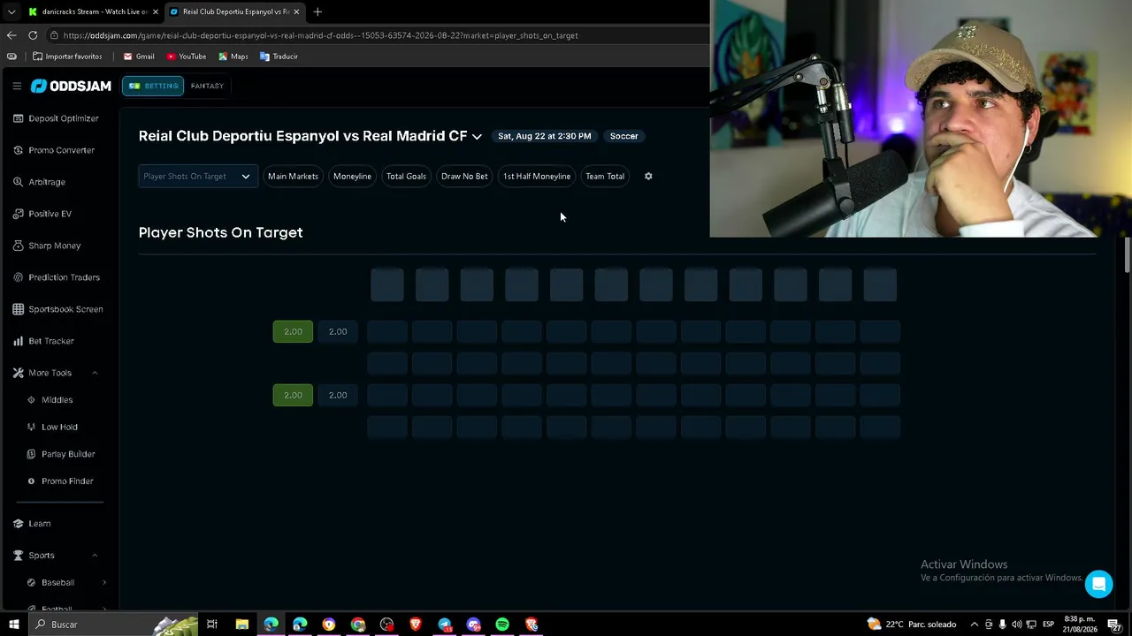Viewport: 1132px width, 636px height.
Task: Click the site info lock icon
Action: (x=55, y=35)
